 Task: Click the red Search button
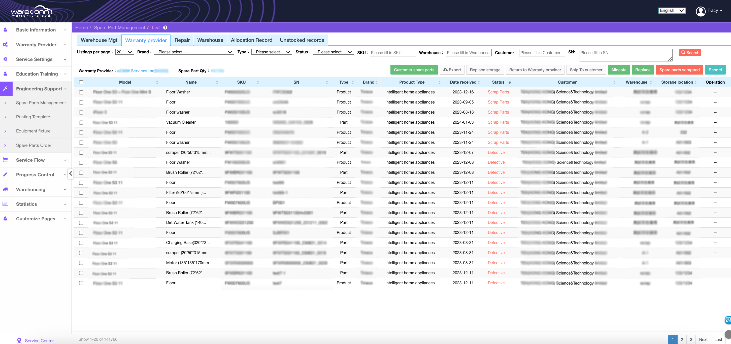690,52
